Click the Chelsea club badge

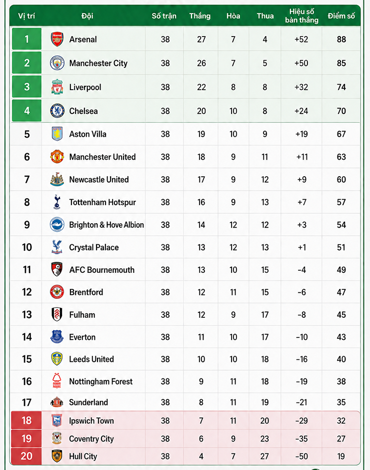pyautogui.click(x=57, y=111)
